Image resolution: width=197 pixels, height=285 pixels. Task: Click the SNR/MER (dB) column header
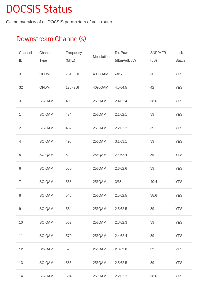click(158, 57)
